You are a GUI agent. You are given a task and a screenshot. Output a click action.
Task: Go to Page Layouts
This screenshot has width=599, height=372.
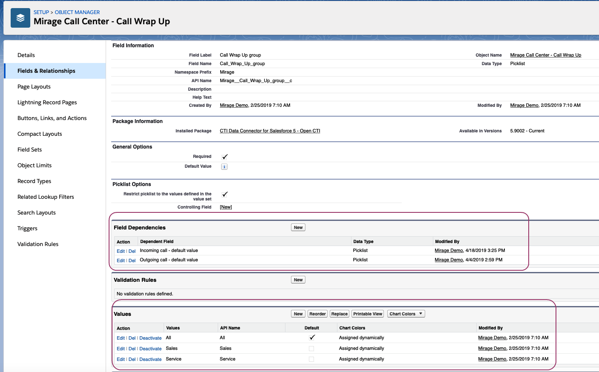(x=34, y=87)
